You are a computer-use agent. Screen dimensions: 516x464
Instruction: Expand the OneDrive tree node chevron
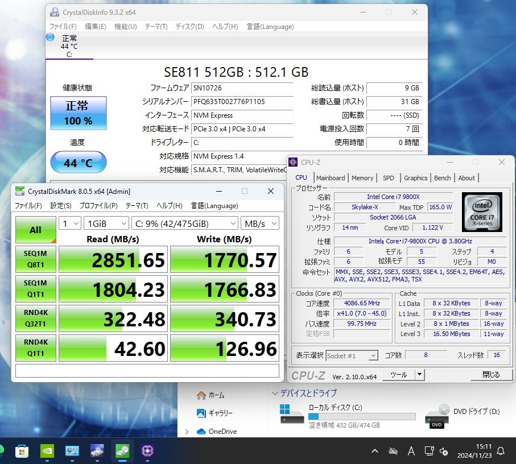(x=187, y=432)
